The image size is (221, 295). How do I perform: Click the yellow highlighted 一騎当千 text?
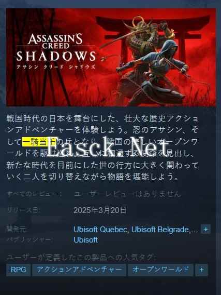pyautogui.click(x=39, y=142)
